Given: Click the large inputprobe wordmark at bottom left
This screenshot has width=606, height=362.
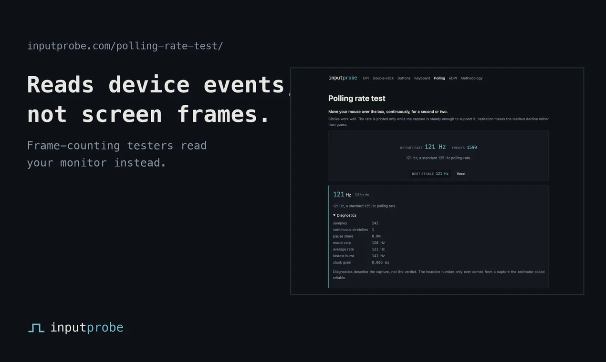Looking at the screenshot, I should [x=87, y=328].
